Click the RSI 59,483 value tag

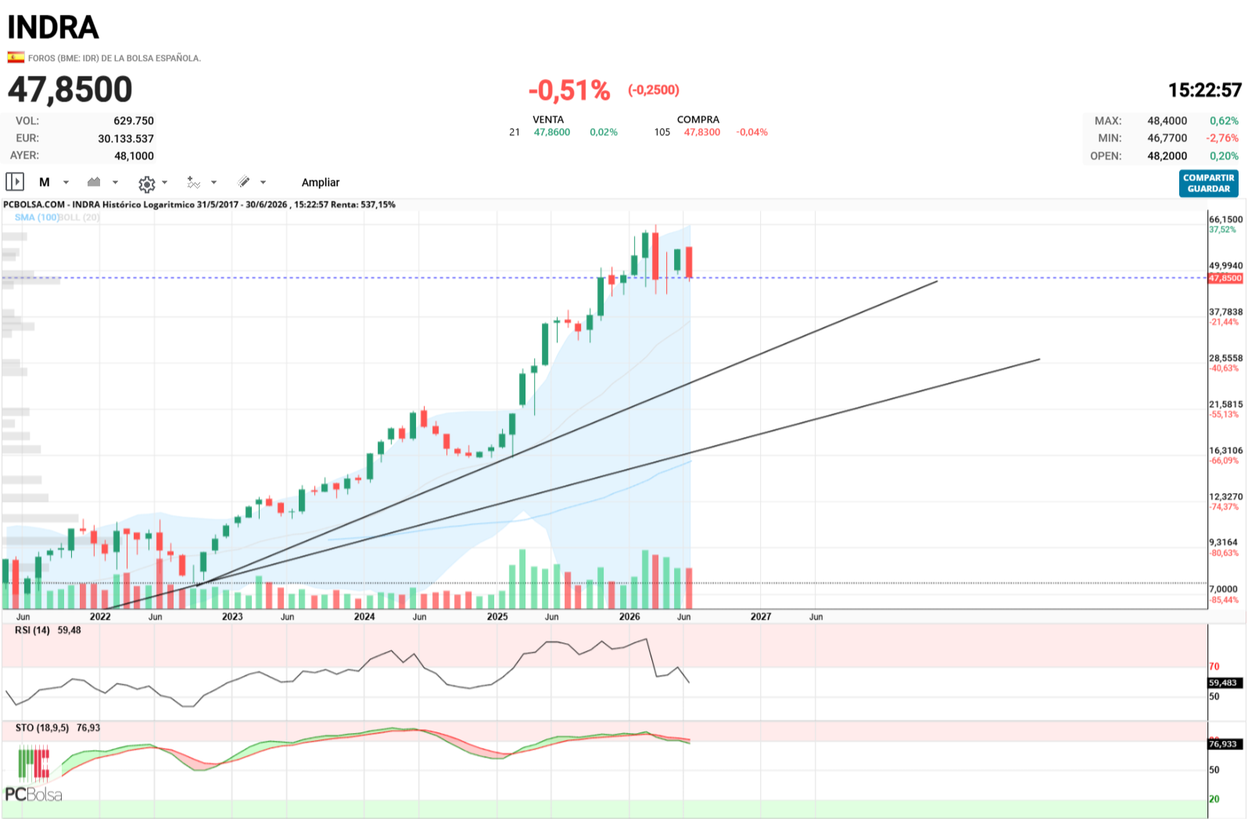pos(1225,683)
